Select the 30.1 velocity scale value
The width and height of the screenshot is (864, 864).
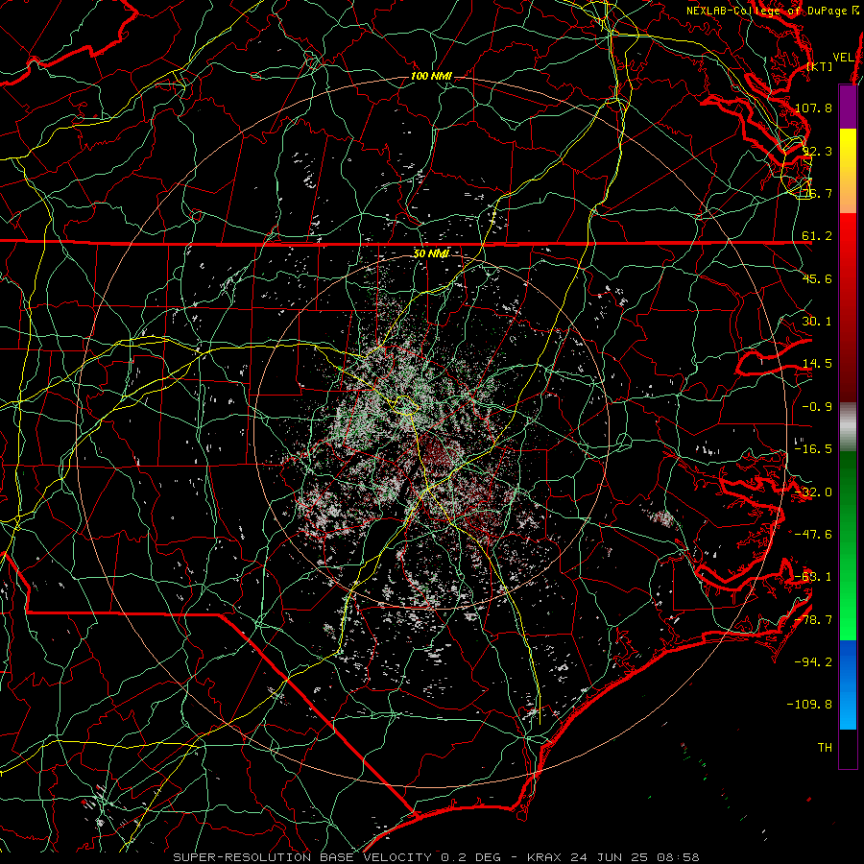pyautogui.click(x=817, y=322)
